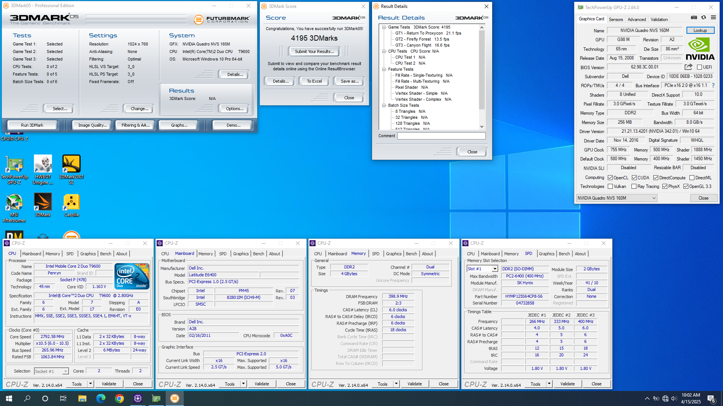Open the Mainboard tab in the first CPU-Z window
723x406 pixels.
point(32,254)
